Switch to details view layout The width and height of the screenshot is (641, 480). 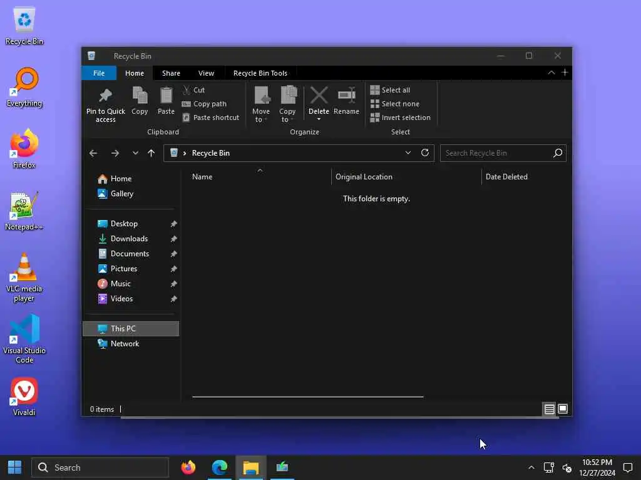pos(549,409)
